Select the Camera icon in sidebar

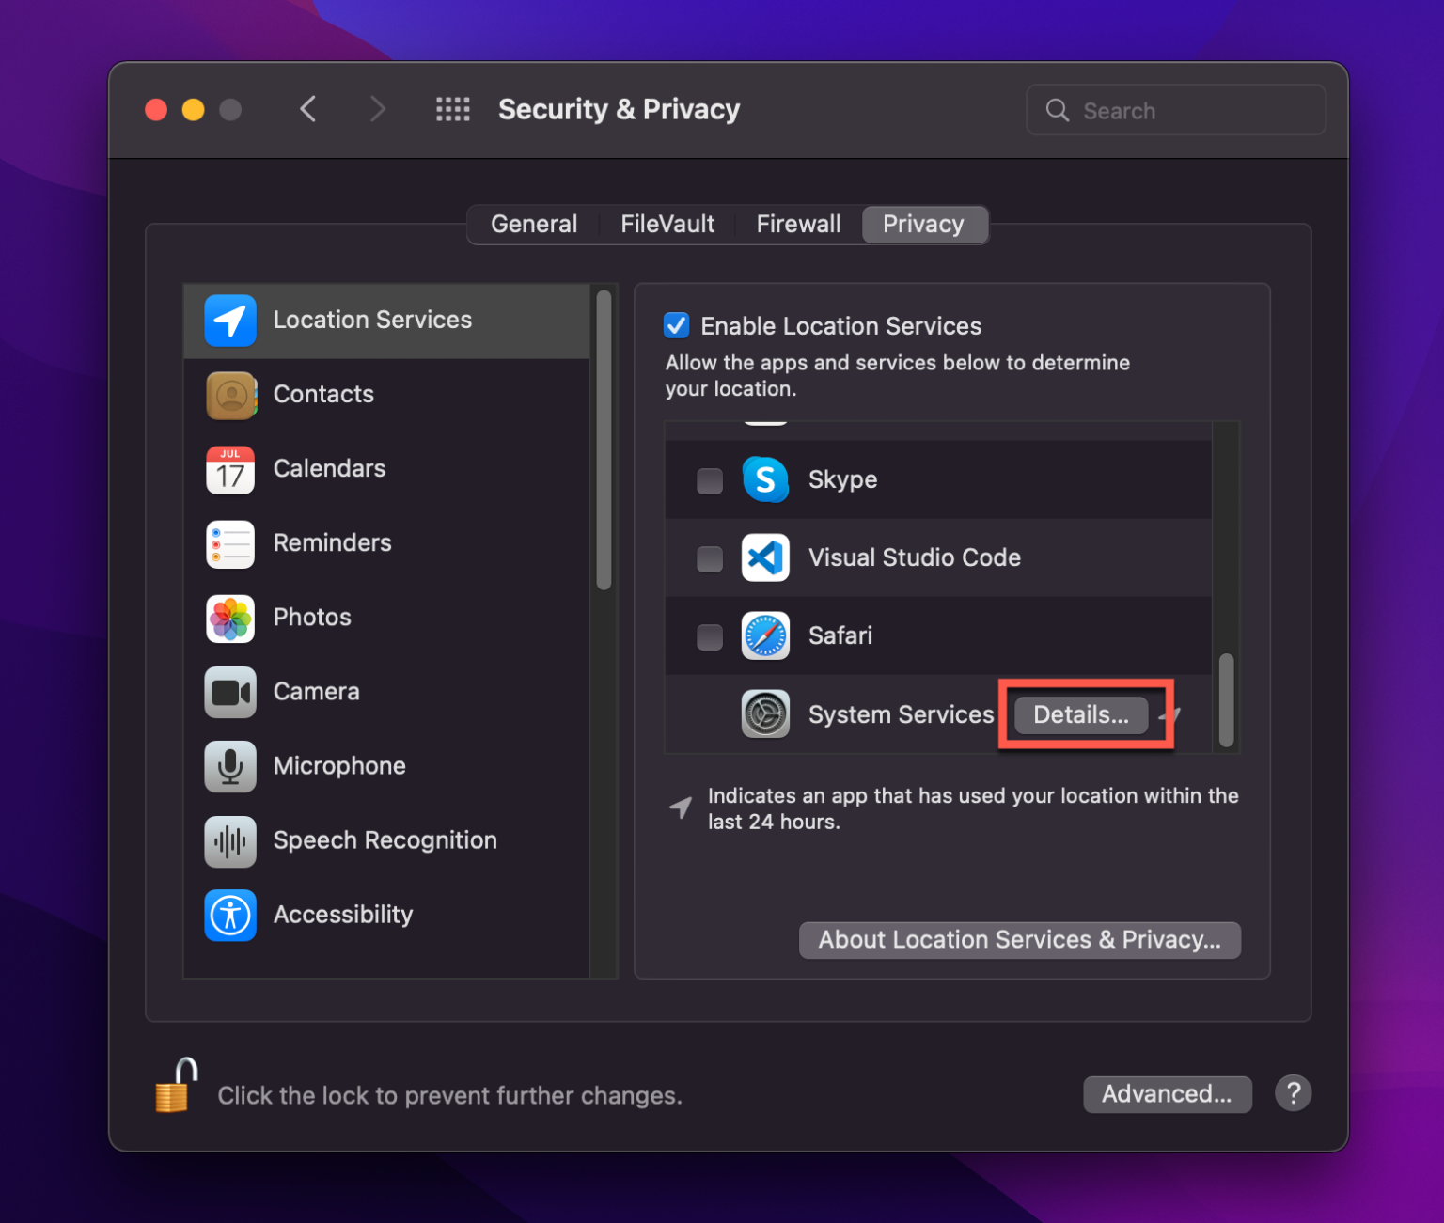[230, 693]
